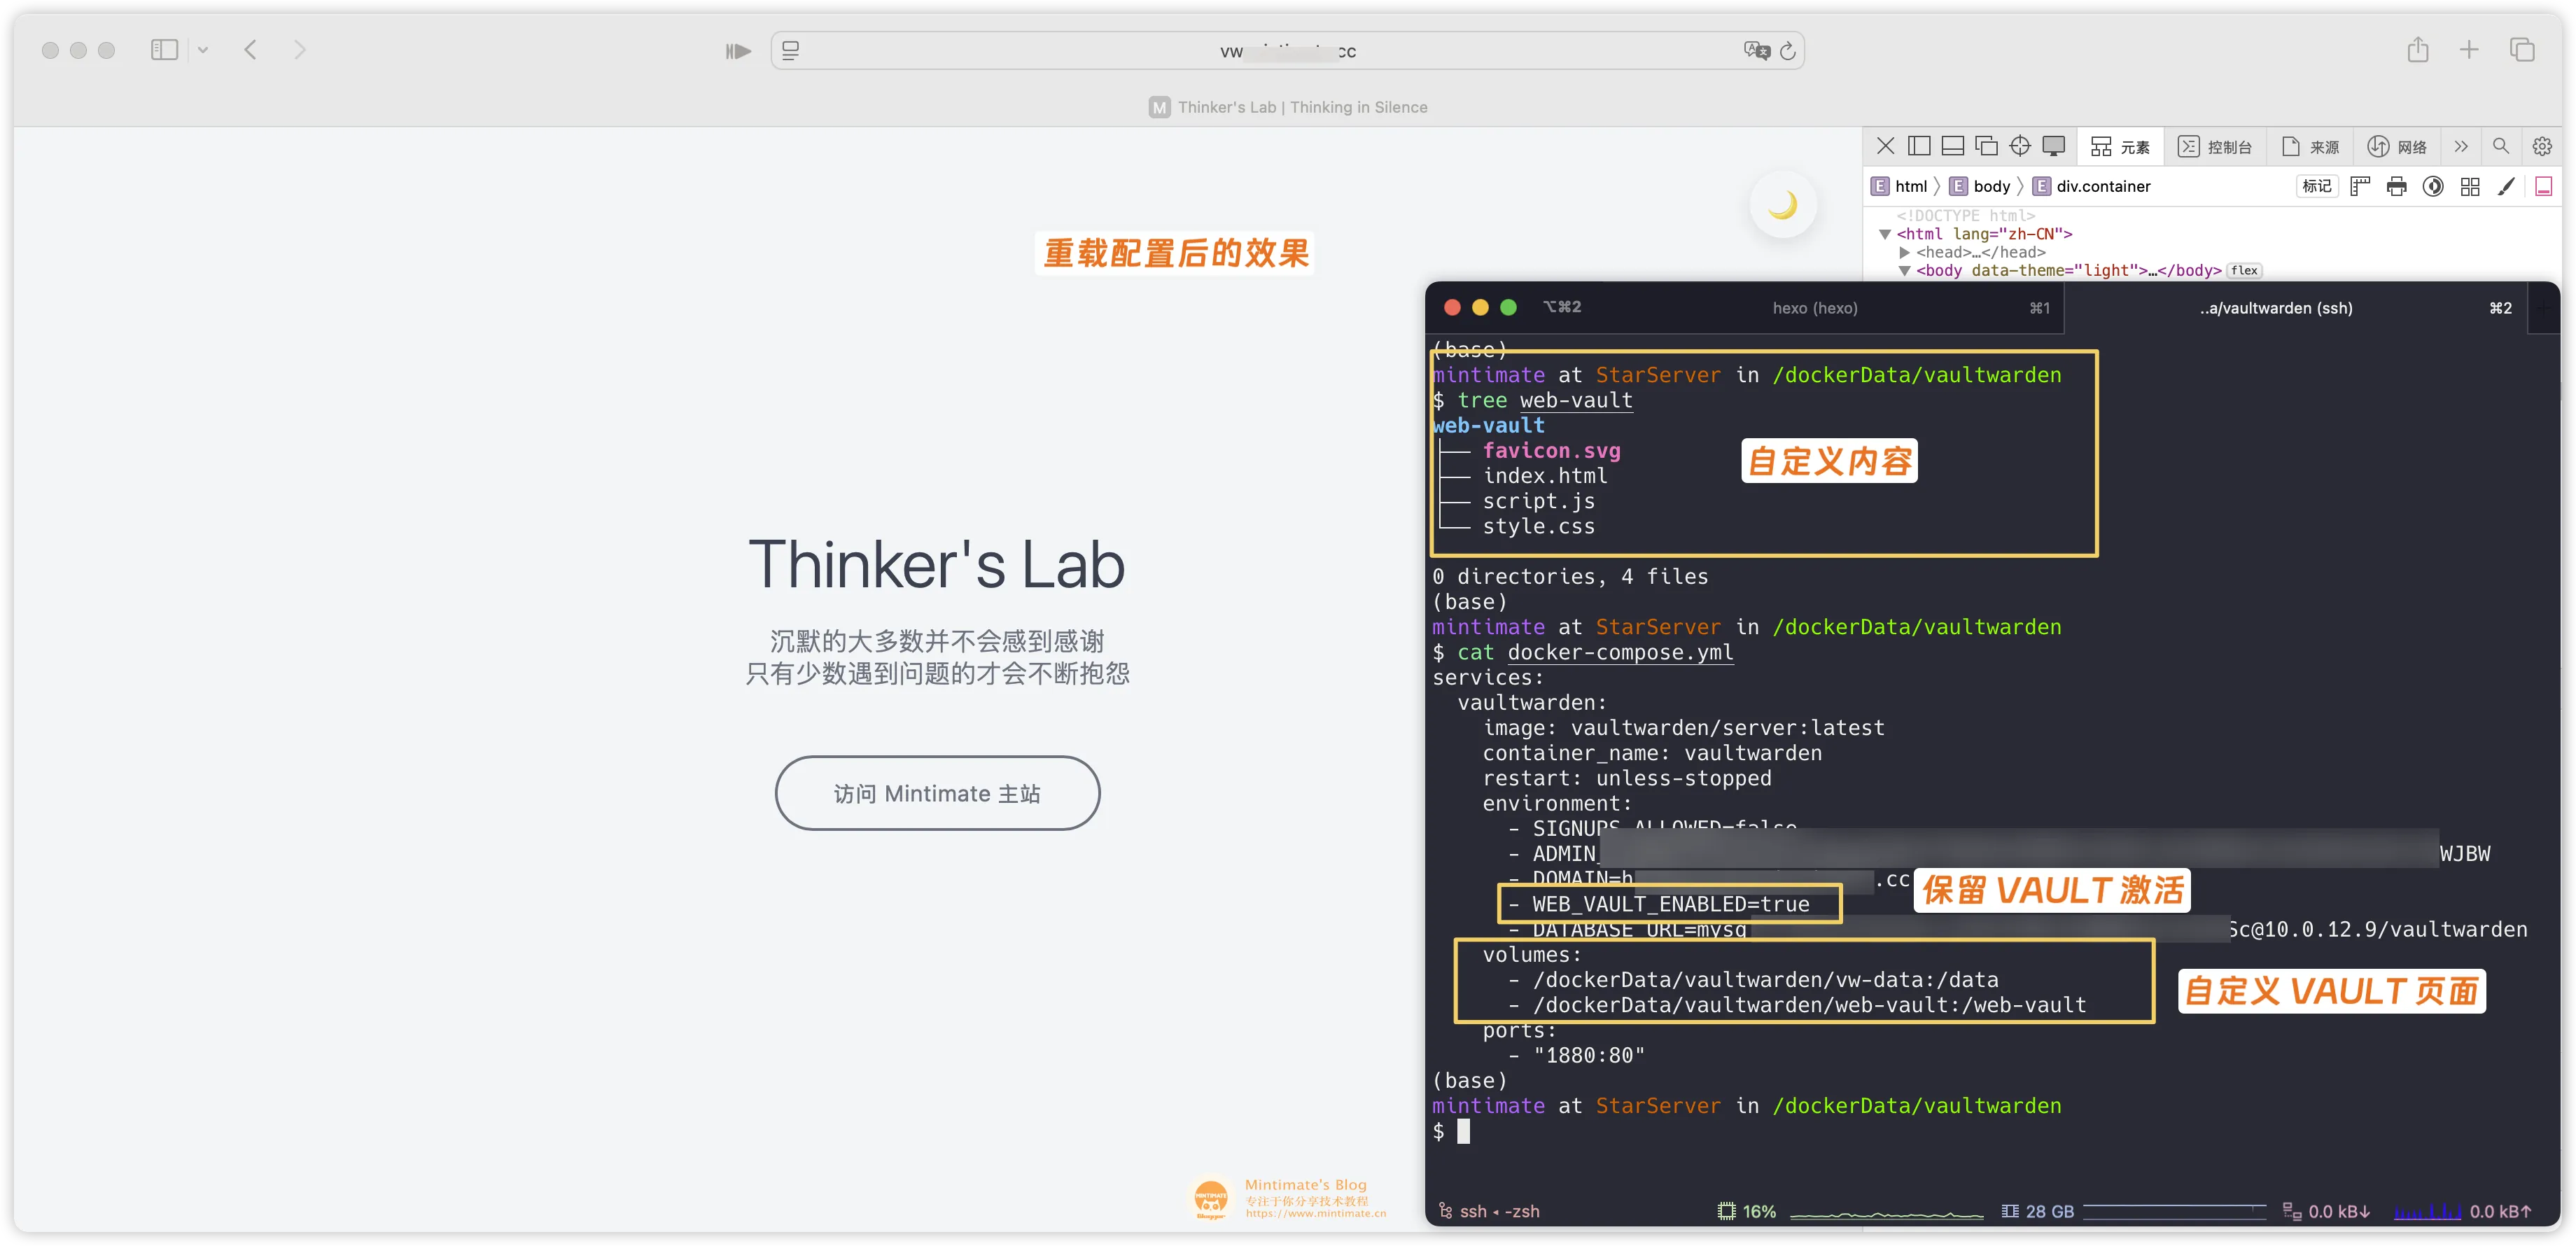
Task: Go forward in Safari history
Action: point(299,50)
